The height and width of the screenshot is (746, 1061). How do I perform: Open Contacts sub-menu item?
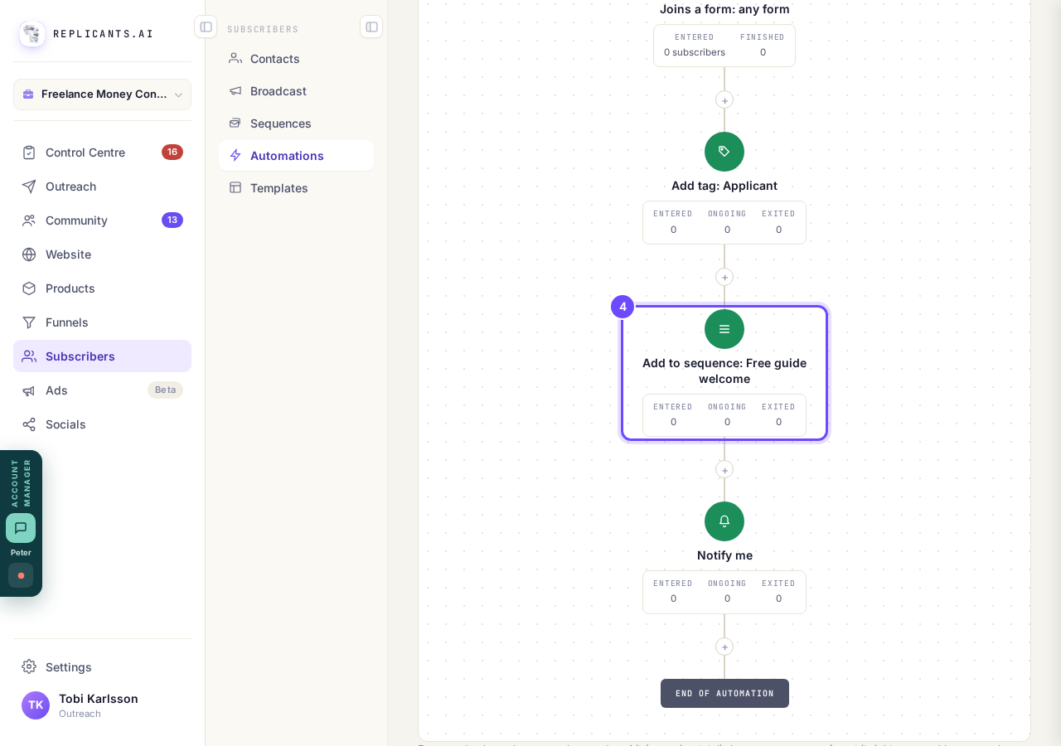[x=296, y=59]
